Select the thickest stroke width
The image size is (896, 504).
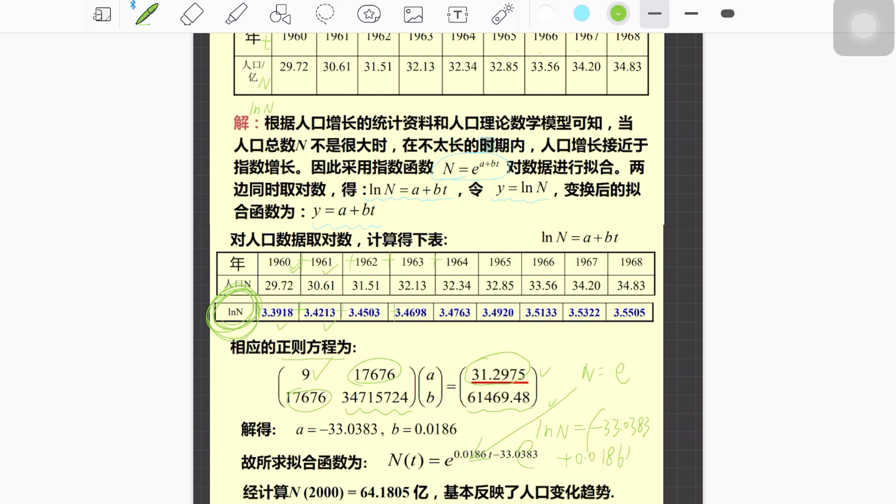coord(727,14)
